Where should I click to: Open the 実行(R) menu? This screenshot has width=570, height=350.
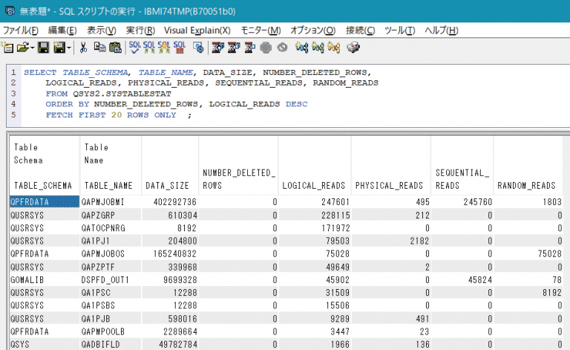click(x=140, y=30)
